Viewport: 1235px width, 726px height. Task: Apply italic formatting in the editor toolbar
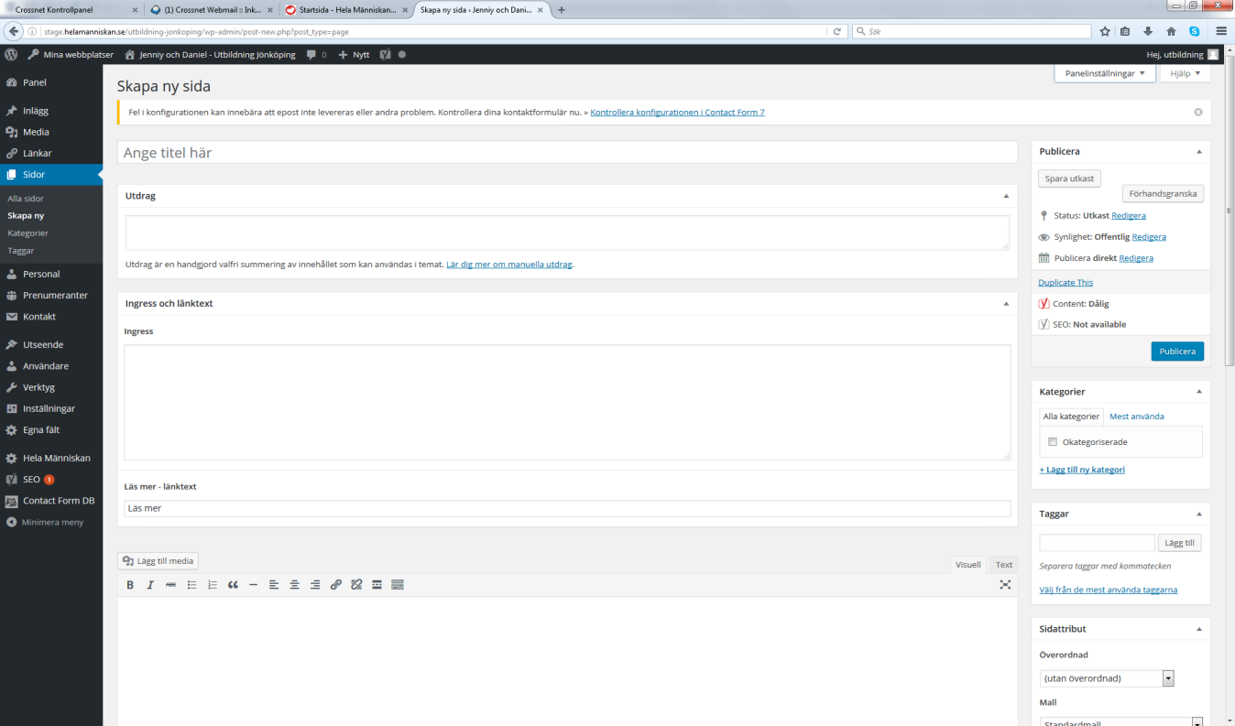coord(150,584)
